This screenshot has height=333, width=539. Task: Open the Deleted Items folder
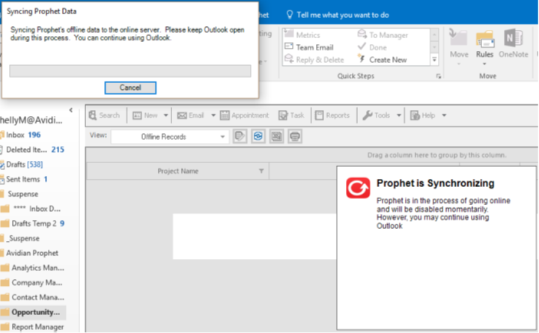tap(32, 150)
